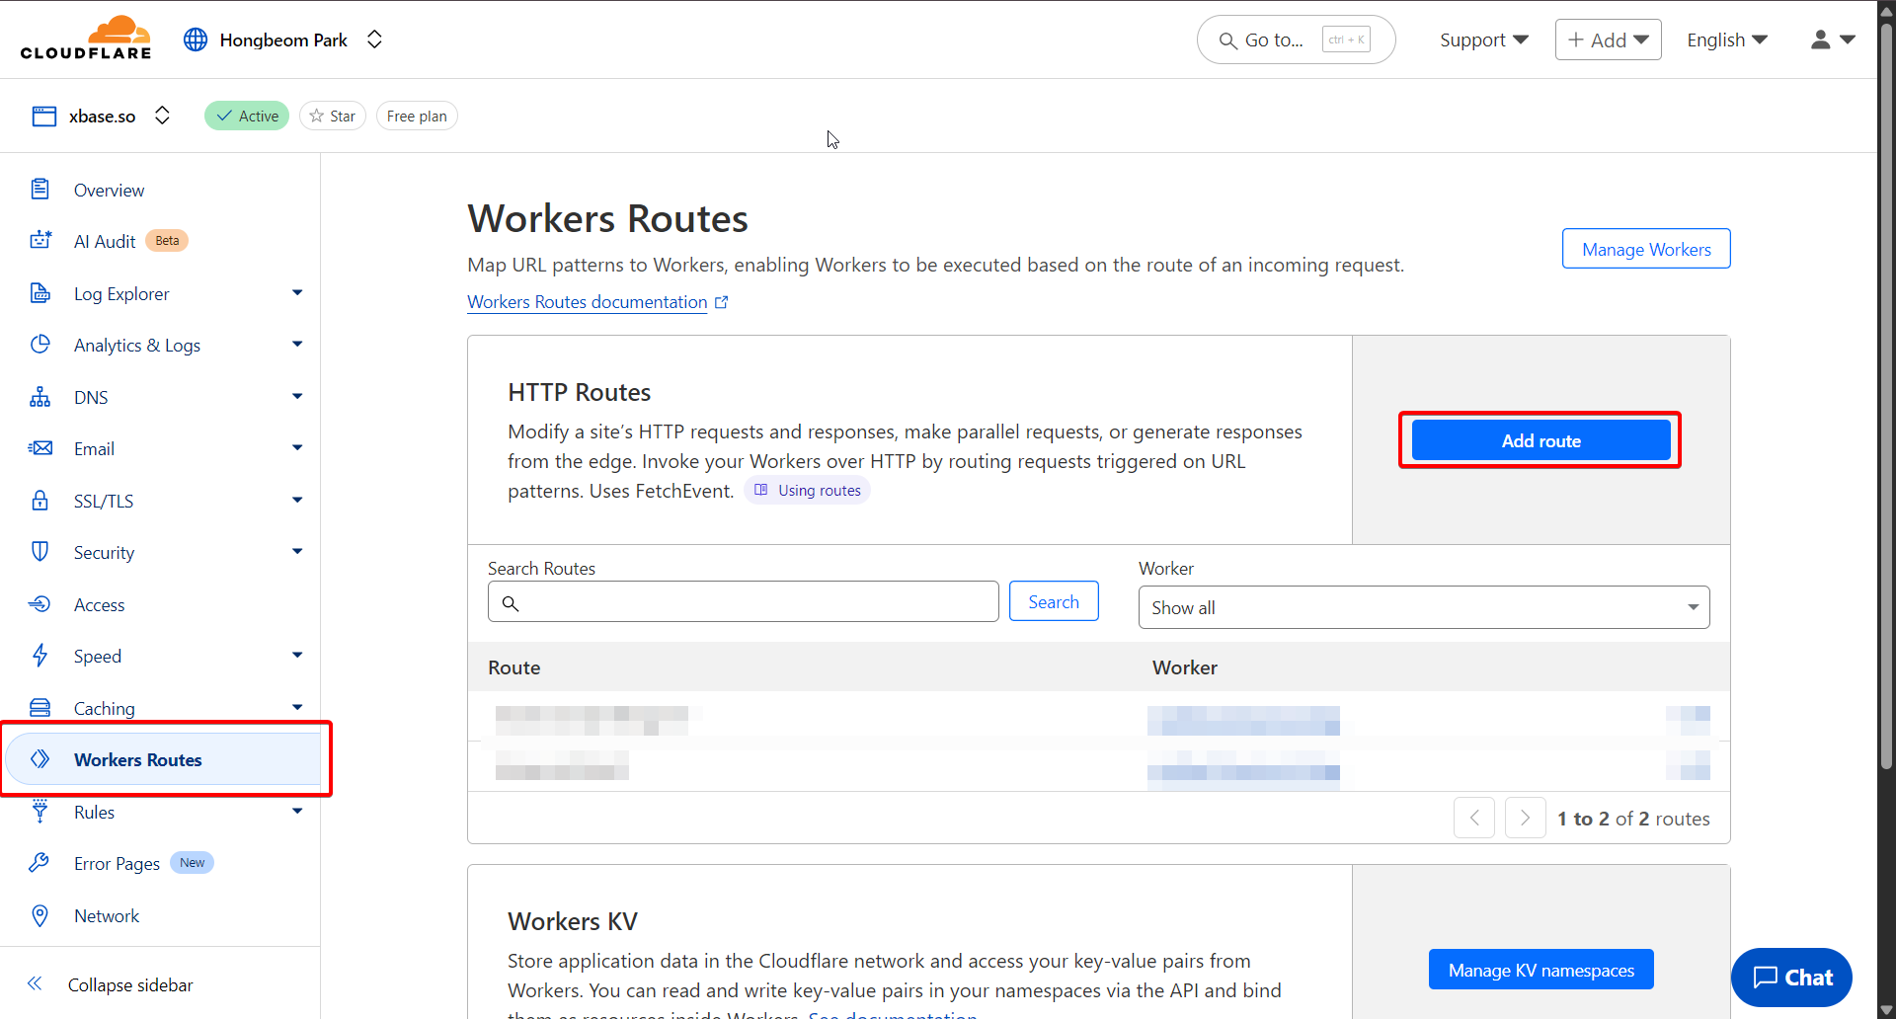This screenshot has width=1896, height=1019.
Task: Click the Security shield icon
Action: coord(40,551)
